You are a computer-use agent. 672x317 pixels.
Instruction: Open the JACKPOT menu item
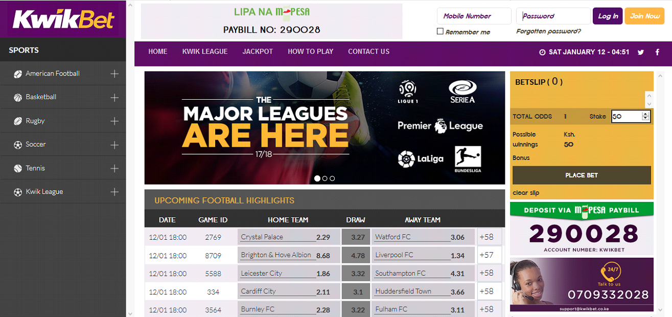coord(258,52)
